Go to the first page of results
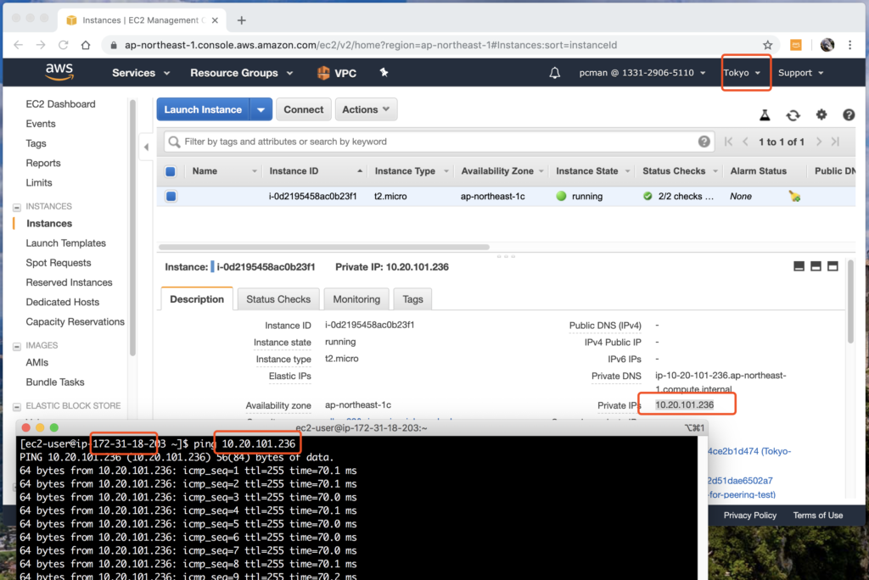 (728, 142)
